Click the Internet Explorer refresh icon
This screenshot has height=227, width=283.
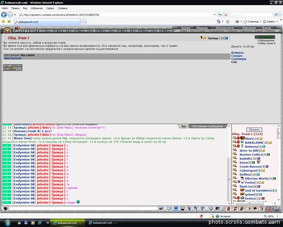pyautogui.click(x=220, y=15)
